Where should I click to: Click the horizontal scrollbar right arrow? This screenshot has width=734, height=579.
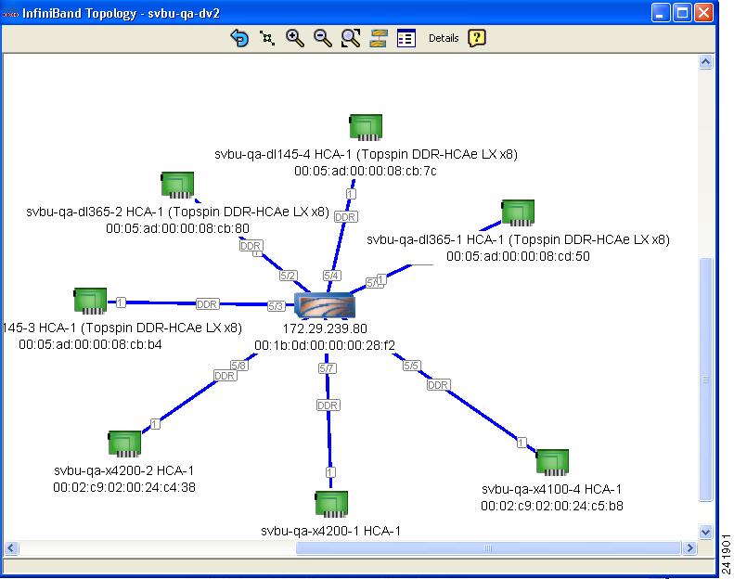(x=689, y=548)
